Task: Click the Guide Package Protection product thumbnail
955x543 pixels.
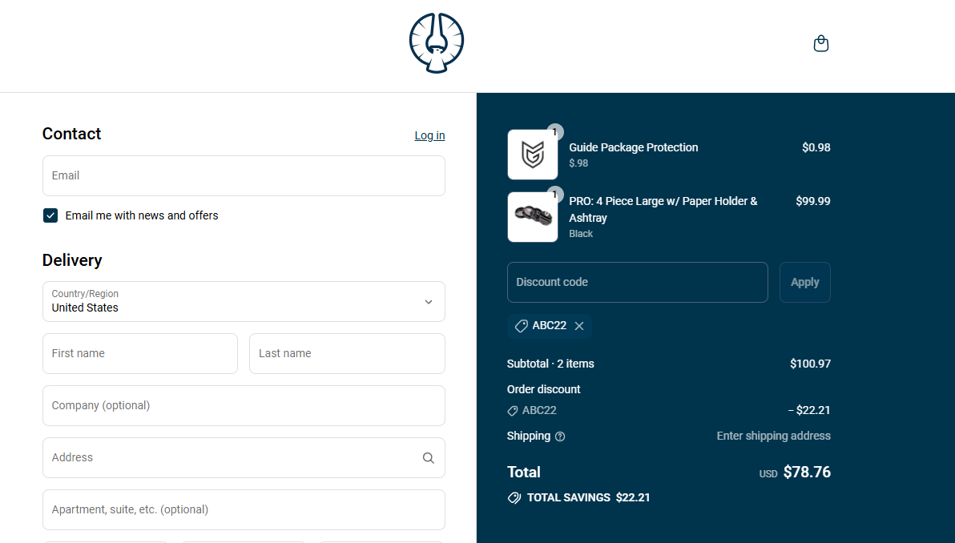Action: 533,155
